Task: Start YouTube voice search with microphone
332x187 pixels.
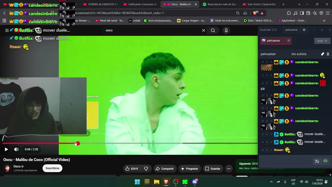Action: (x=226, y=30)
